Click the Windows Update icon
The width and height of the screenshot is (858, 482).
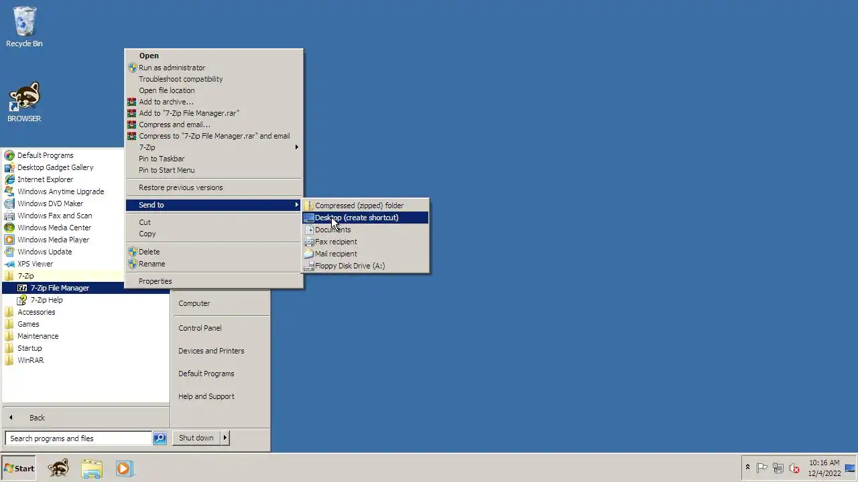click(9, 252)
